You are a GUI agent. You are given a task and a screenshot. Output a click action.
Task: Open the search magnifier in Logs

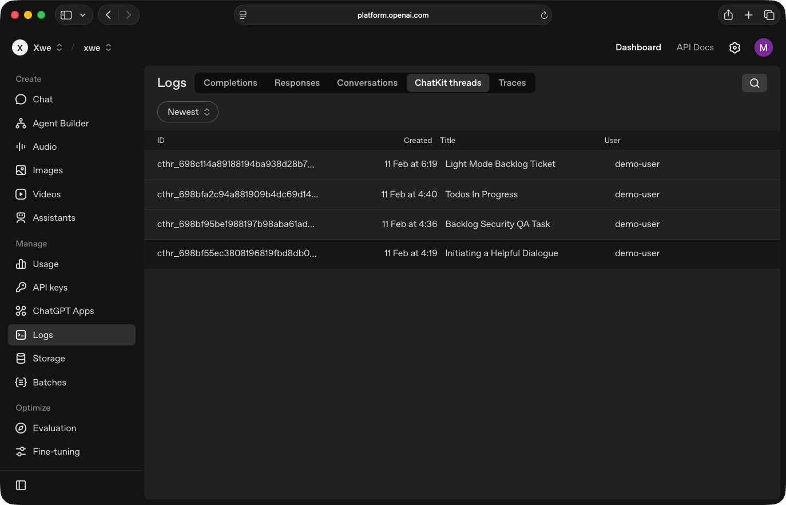(x=754, y=82)
